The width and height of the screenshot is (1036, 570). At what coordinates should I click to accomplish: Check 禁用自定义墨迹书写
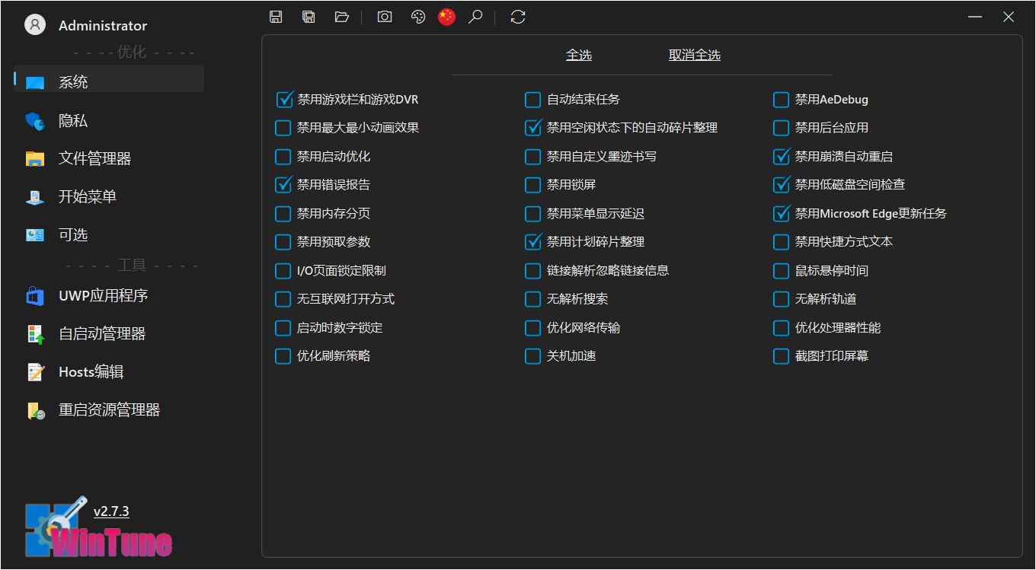[533, 157]
